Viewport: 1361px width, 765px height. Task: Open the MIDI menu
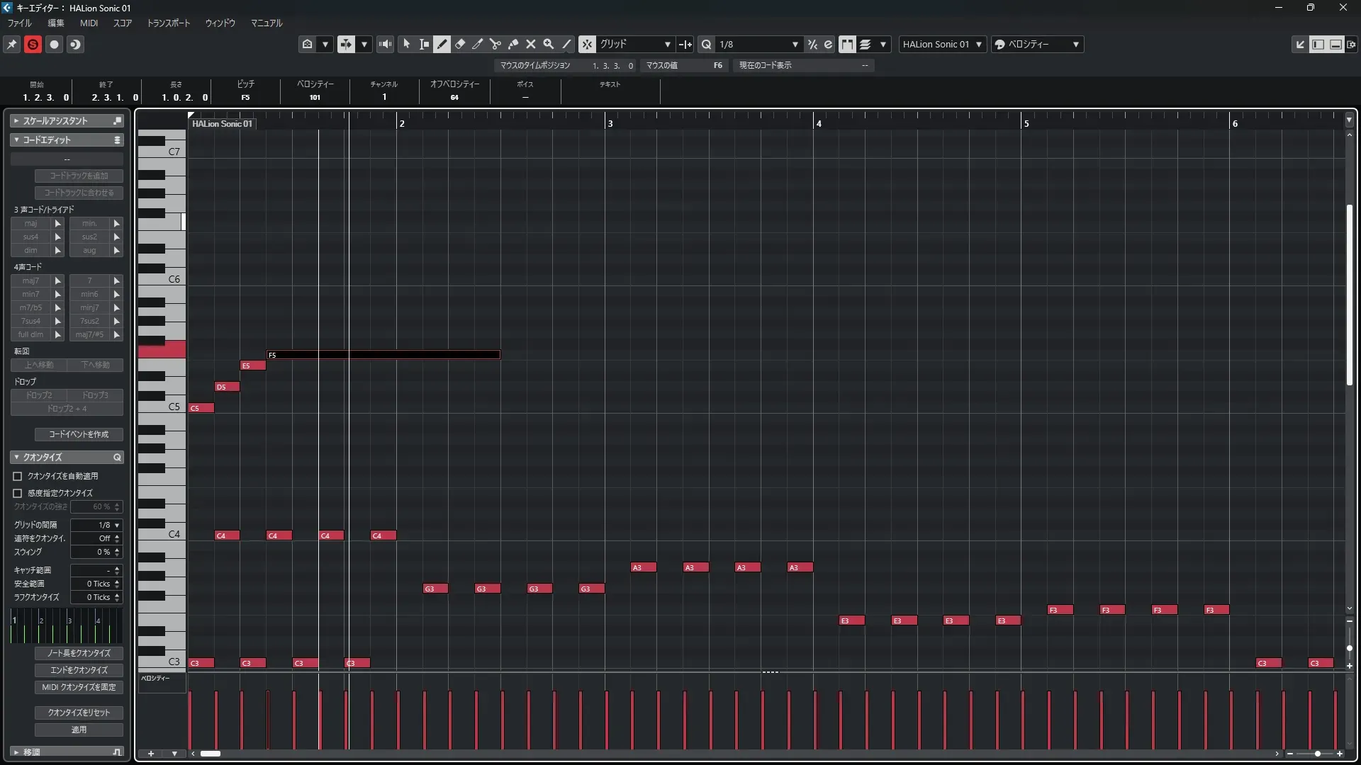click(89, 23)
